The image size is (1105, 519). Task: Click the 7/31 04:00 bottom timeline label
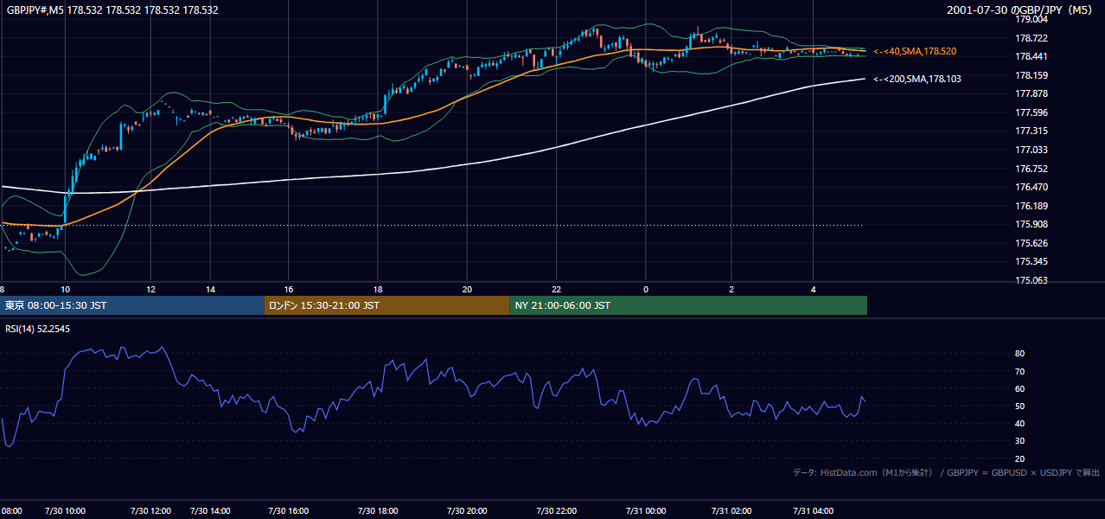pyautogui.click(x=813, y=511)
